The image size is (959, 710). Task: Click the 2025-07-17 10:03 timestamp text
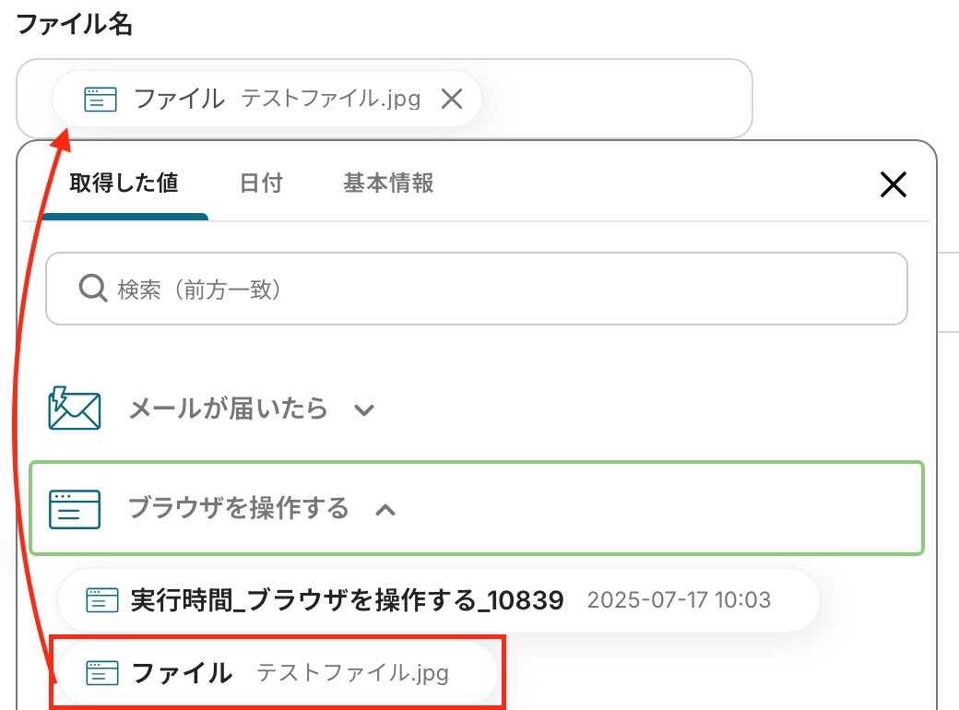coord(679,601)
